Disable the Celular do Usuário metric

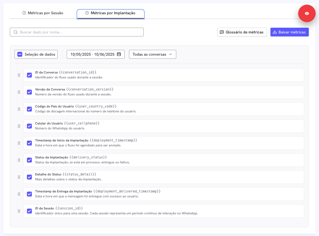point(29,126)
